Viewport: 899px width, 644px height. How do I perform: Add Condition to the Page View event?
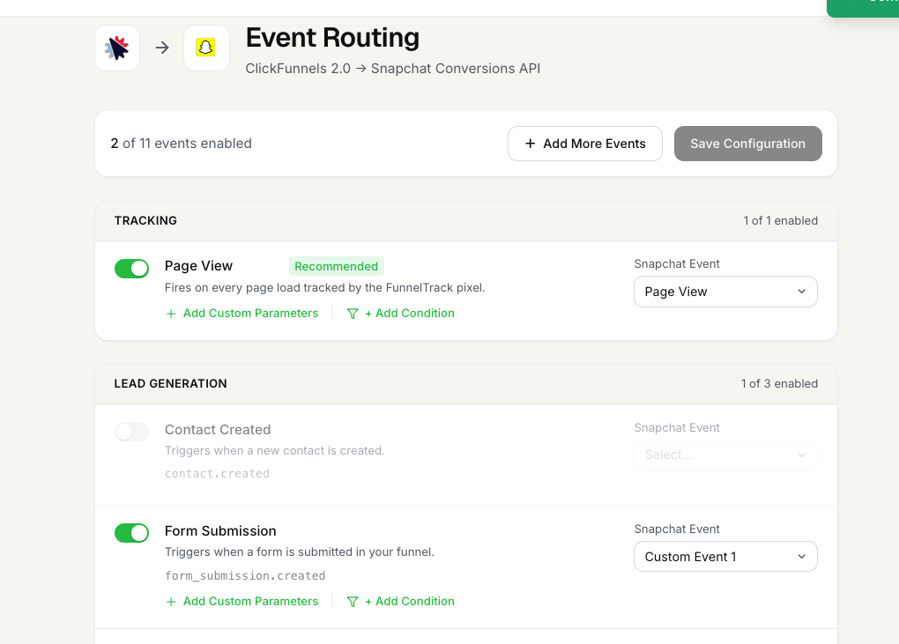pyautogui.click(x=401, y=314)
